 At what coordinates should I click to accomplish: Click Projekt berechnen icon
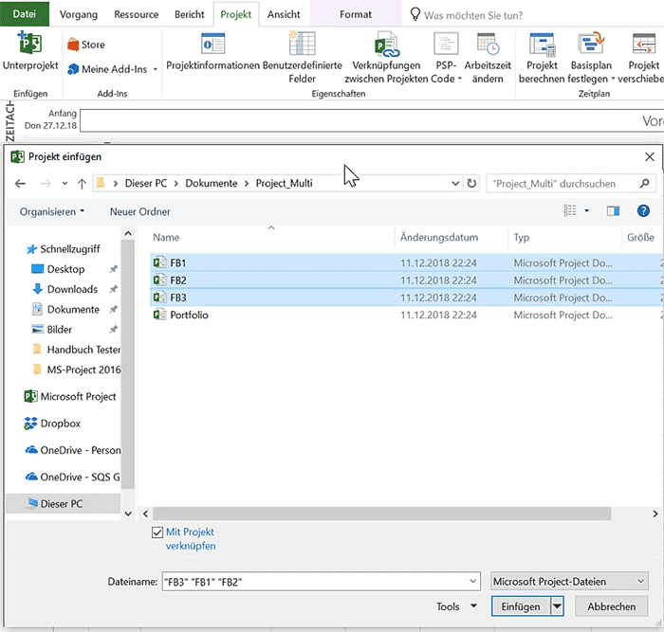point(542,45)
